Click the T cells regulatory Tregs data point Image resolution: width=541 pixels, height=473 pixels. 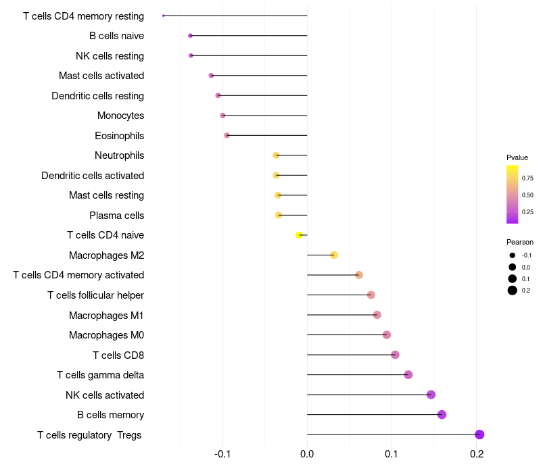click(479, 434)
